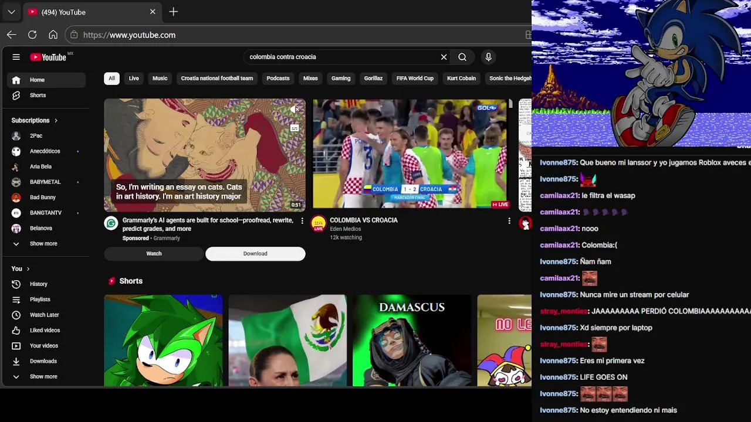Toggle mute on Grammarly ad preview
The image size is (751, 422).
pos(295,110)
